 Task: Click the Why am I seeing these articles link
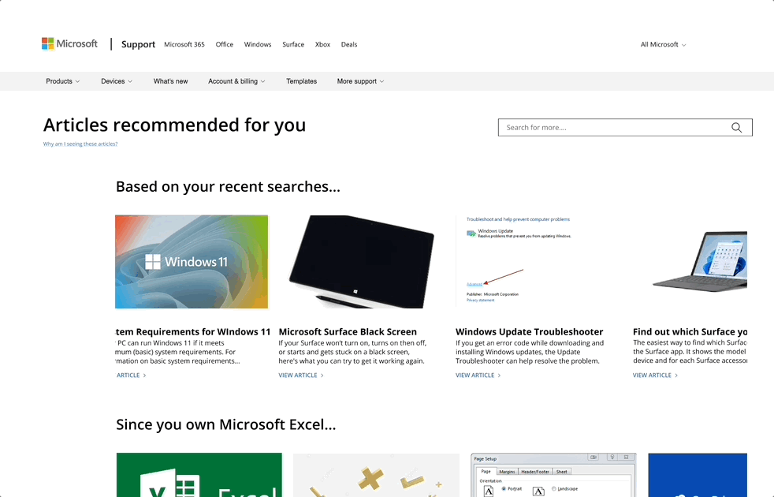80,144
